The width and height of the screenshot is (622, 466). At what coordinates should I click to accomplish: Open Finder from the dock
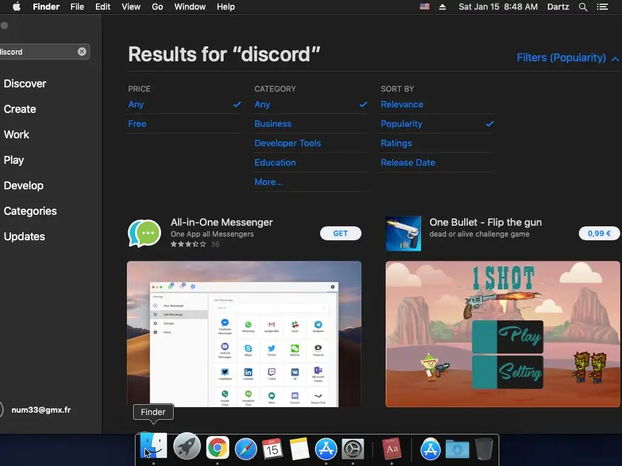(x=154, y=447)
